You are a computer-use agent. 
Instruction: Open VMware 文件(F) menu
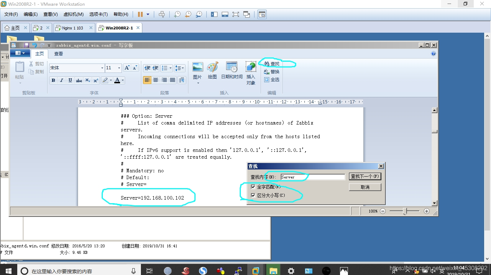coord(11,14)
